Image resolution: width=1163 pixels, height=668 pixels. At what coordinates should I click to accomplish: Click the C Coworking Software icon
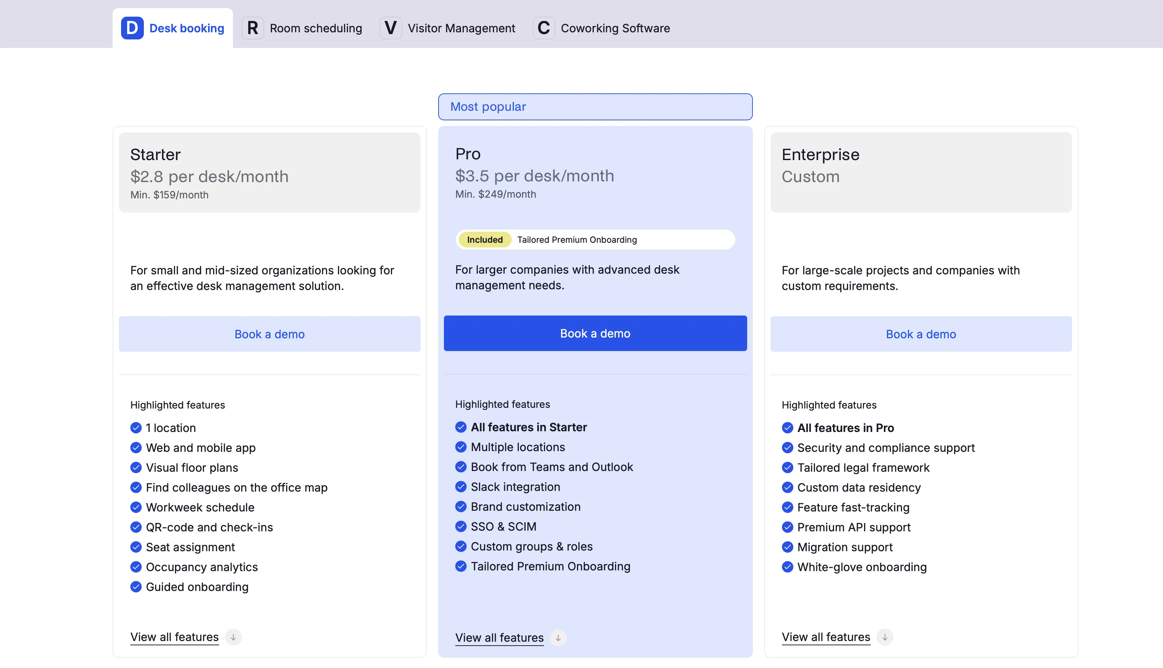point(543,28)
